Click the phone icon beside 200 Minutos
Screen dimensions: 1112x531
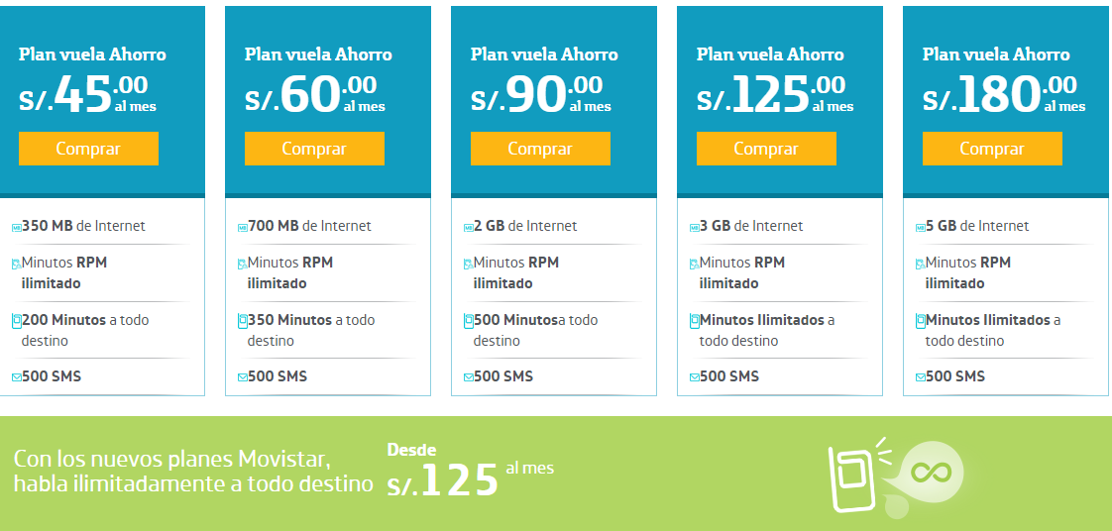point(16,321)
